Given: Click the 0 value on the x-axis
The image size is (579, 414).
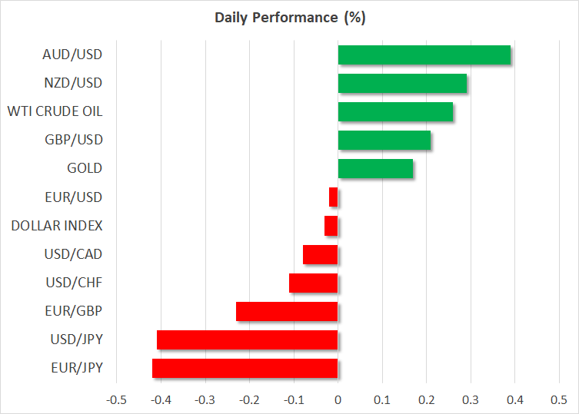Looking at the screenshot, I should pos(338,399).
